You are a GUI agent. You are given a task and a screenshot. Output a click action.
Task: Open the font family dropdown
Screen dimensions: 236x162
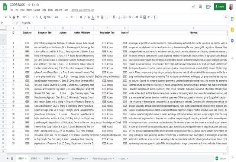pyautogui.click(x=61, y=17)
